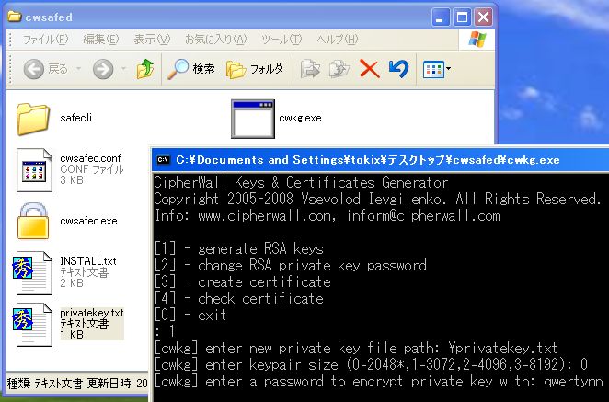This screenshot has height=402, width=609.
Task: Click the 'CipherWall Keys & Certificates Generator' heading
Action: 301,182
